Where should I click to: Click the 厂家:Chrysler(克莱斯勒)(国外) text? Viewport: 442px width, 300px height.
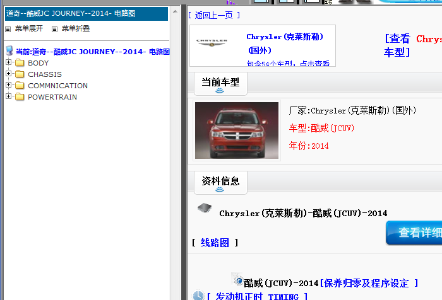[x=352, y=110]
